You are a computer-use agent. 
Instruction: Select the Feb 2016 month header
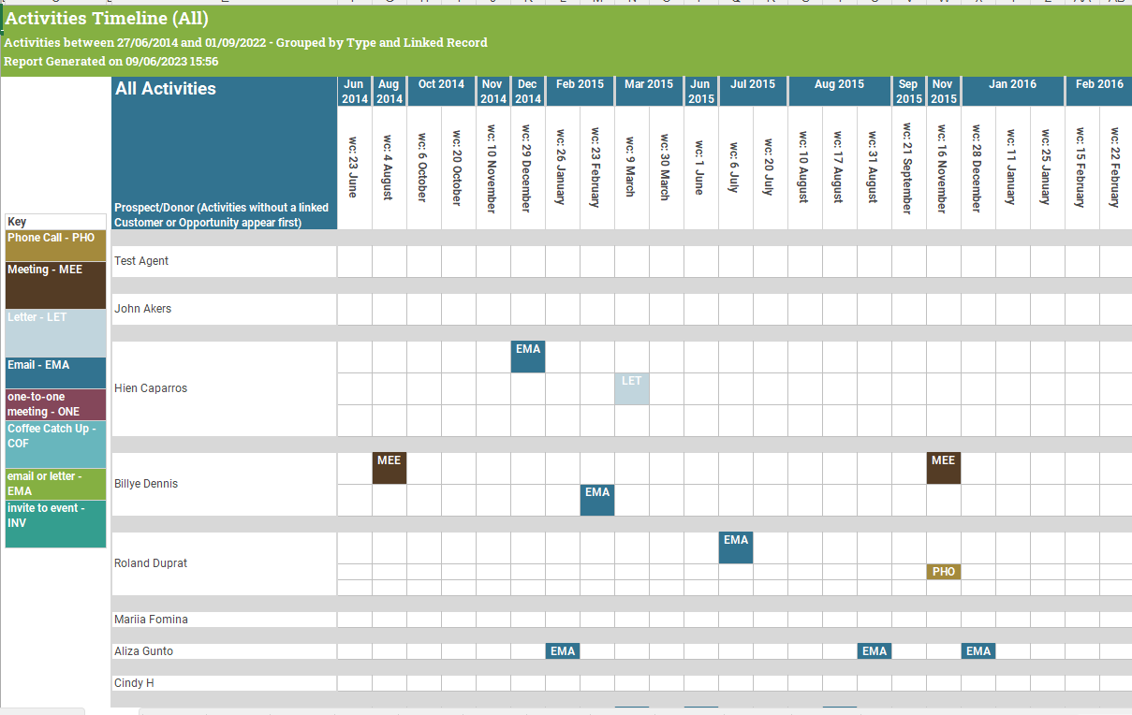[x=1099, y=92]
